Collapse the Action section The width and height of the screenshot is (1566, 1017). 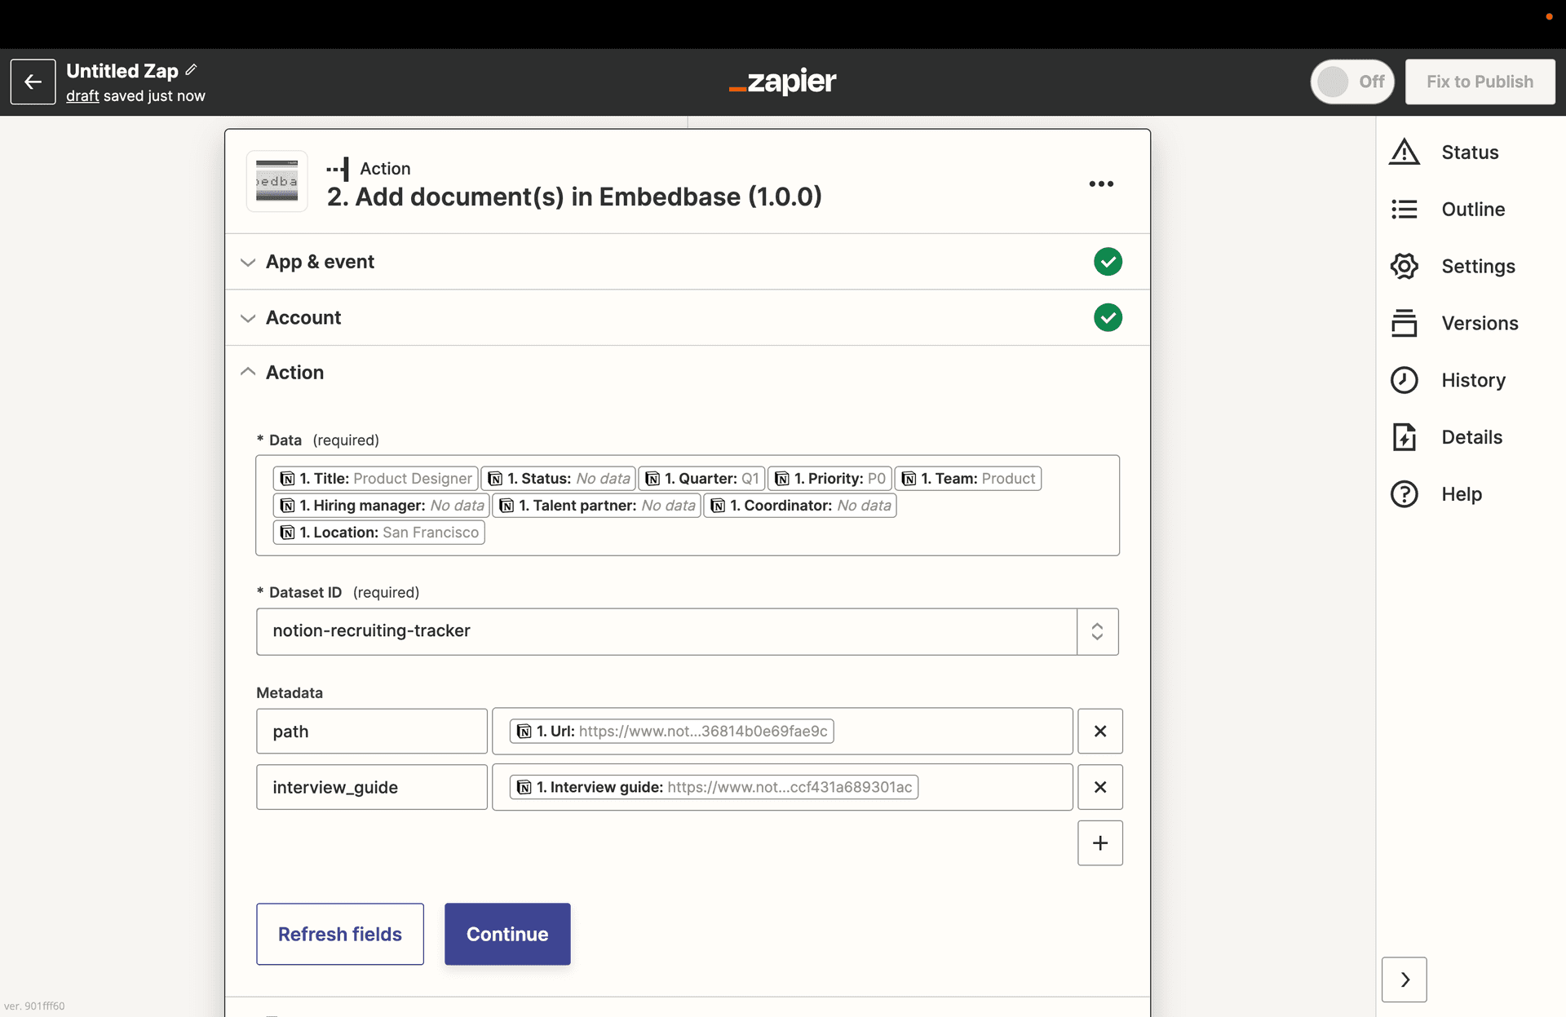688,373
